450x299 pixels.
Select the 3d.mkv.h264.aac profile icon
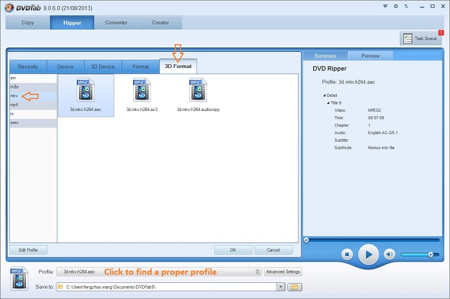[x=85, y=90]
